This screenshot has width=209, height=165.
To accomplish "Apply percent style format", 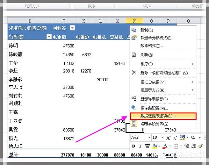I will tap(192, 138).
